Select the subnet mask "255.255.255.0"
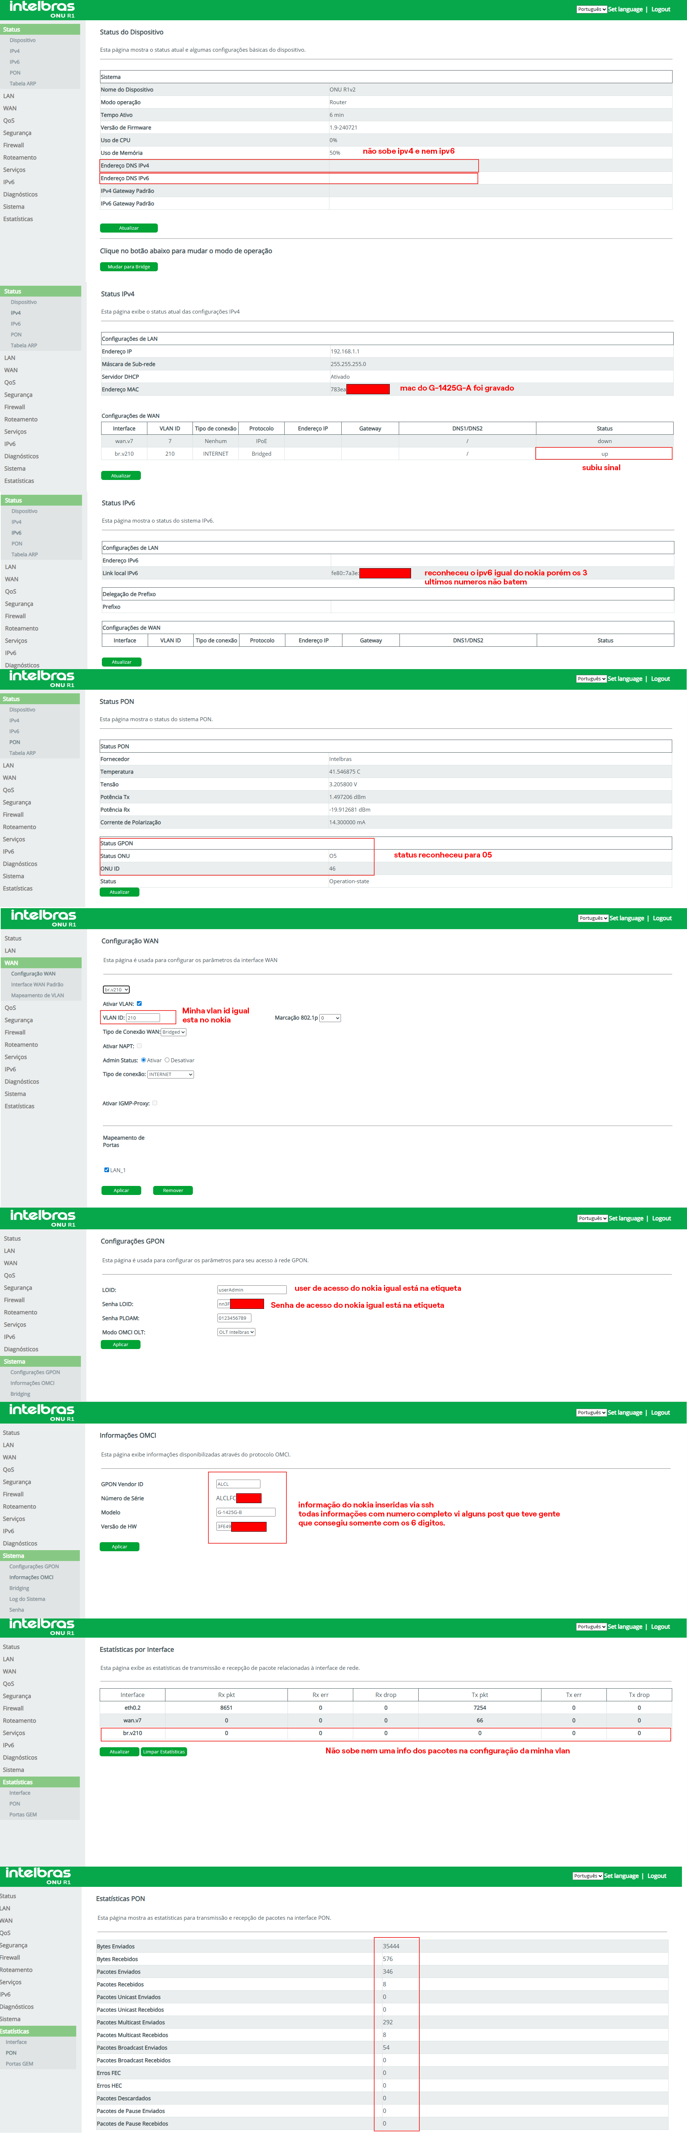Viewport: 687px width, 2144px height. tap(348, 364)
